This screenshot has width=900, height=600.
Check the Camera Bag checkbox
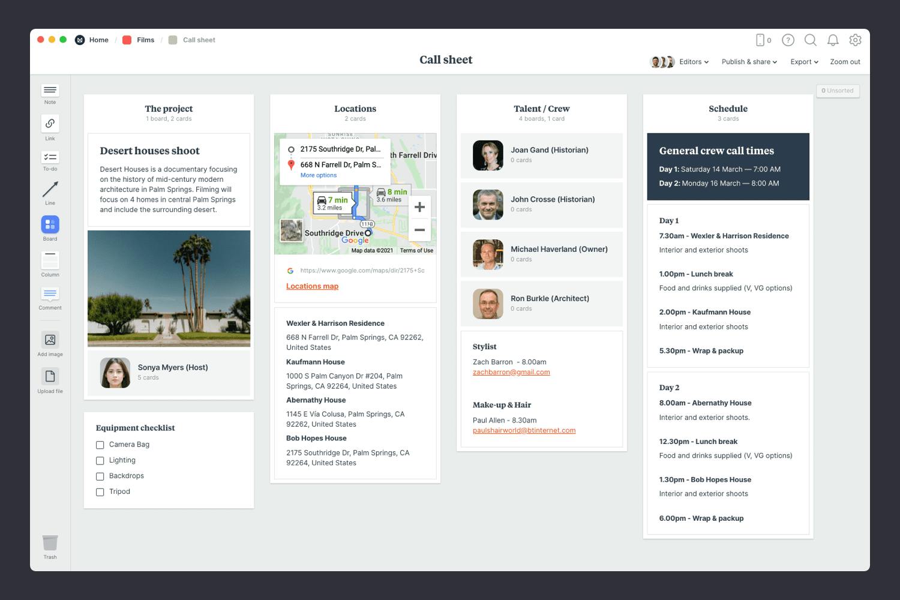tap(100, 445)
